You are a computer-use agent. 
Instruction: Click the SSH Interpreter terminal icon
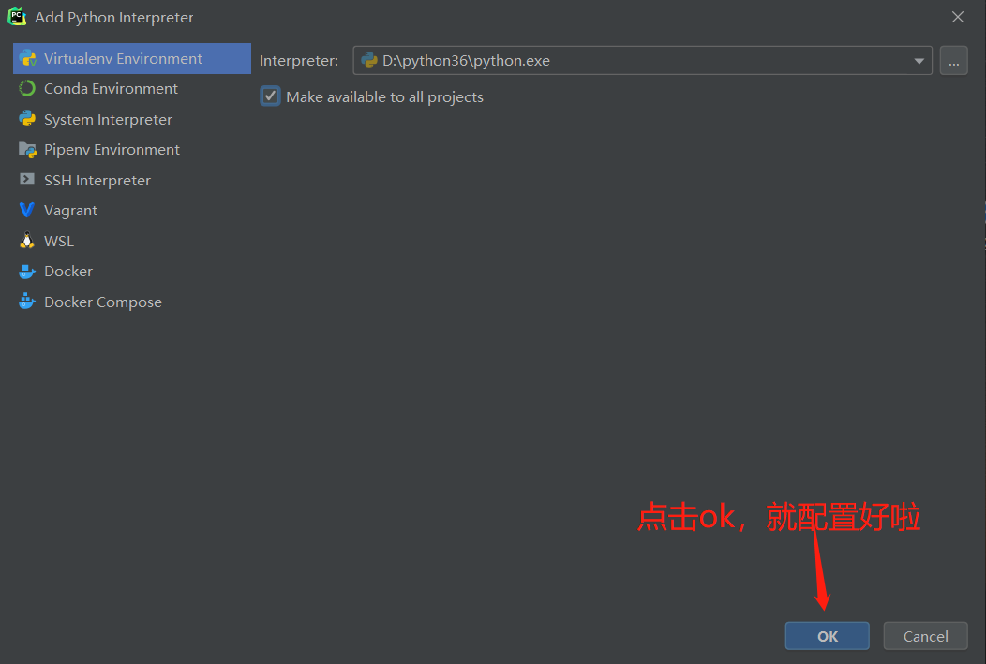pyautogui.click(x=27, y=180)
